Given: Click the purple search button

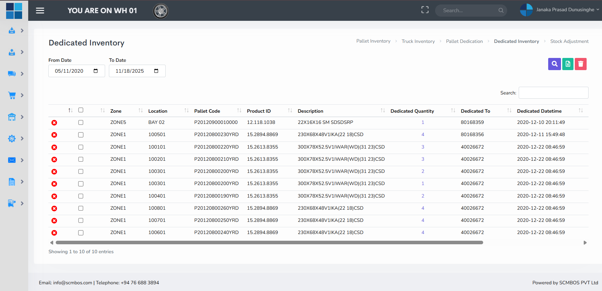Looking at the screenshot, I should (x=554, y=64).
